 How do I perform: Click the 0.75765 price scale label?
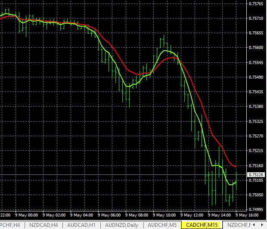[256, 4]
